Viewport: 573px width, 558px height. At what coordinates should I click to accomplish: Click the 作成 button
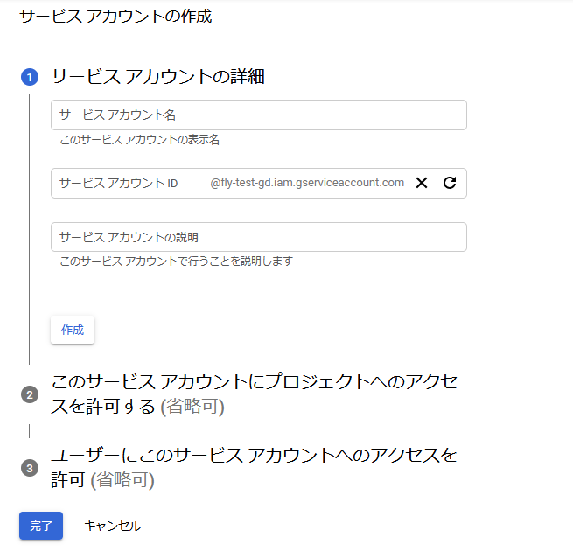point(73,330)
